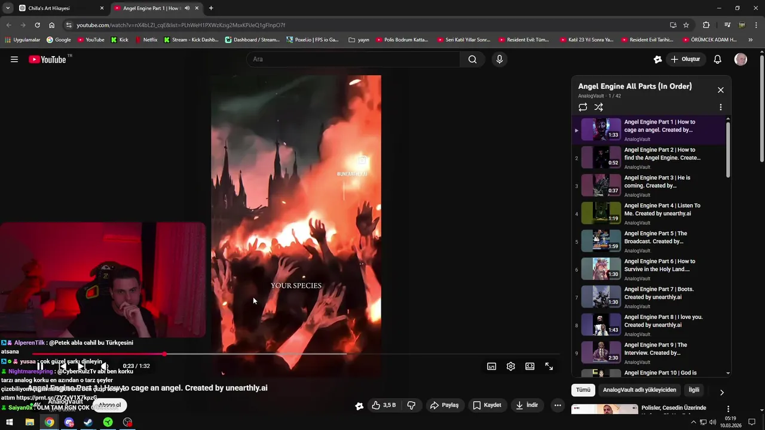This screenshot has width=765, height=430.
Task: Click the Oluştur create button
Action: coord(686,59)
